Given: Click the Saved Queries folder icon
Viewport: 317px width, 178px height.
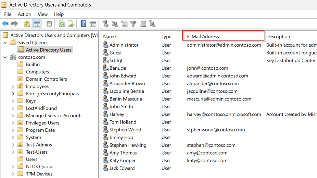Looking at the screenshot, I should click(13, 42).
